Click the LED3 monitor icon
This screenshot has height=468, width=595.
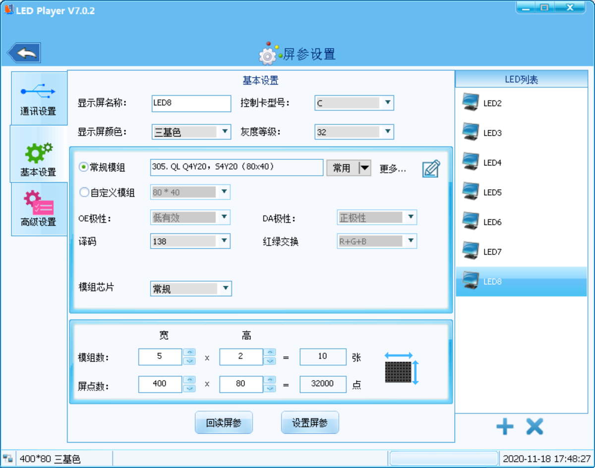pos(470,132)
